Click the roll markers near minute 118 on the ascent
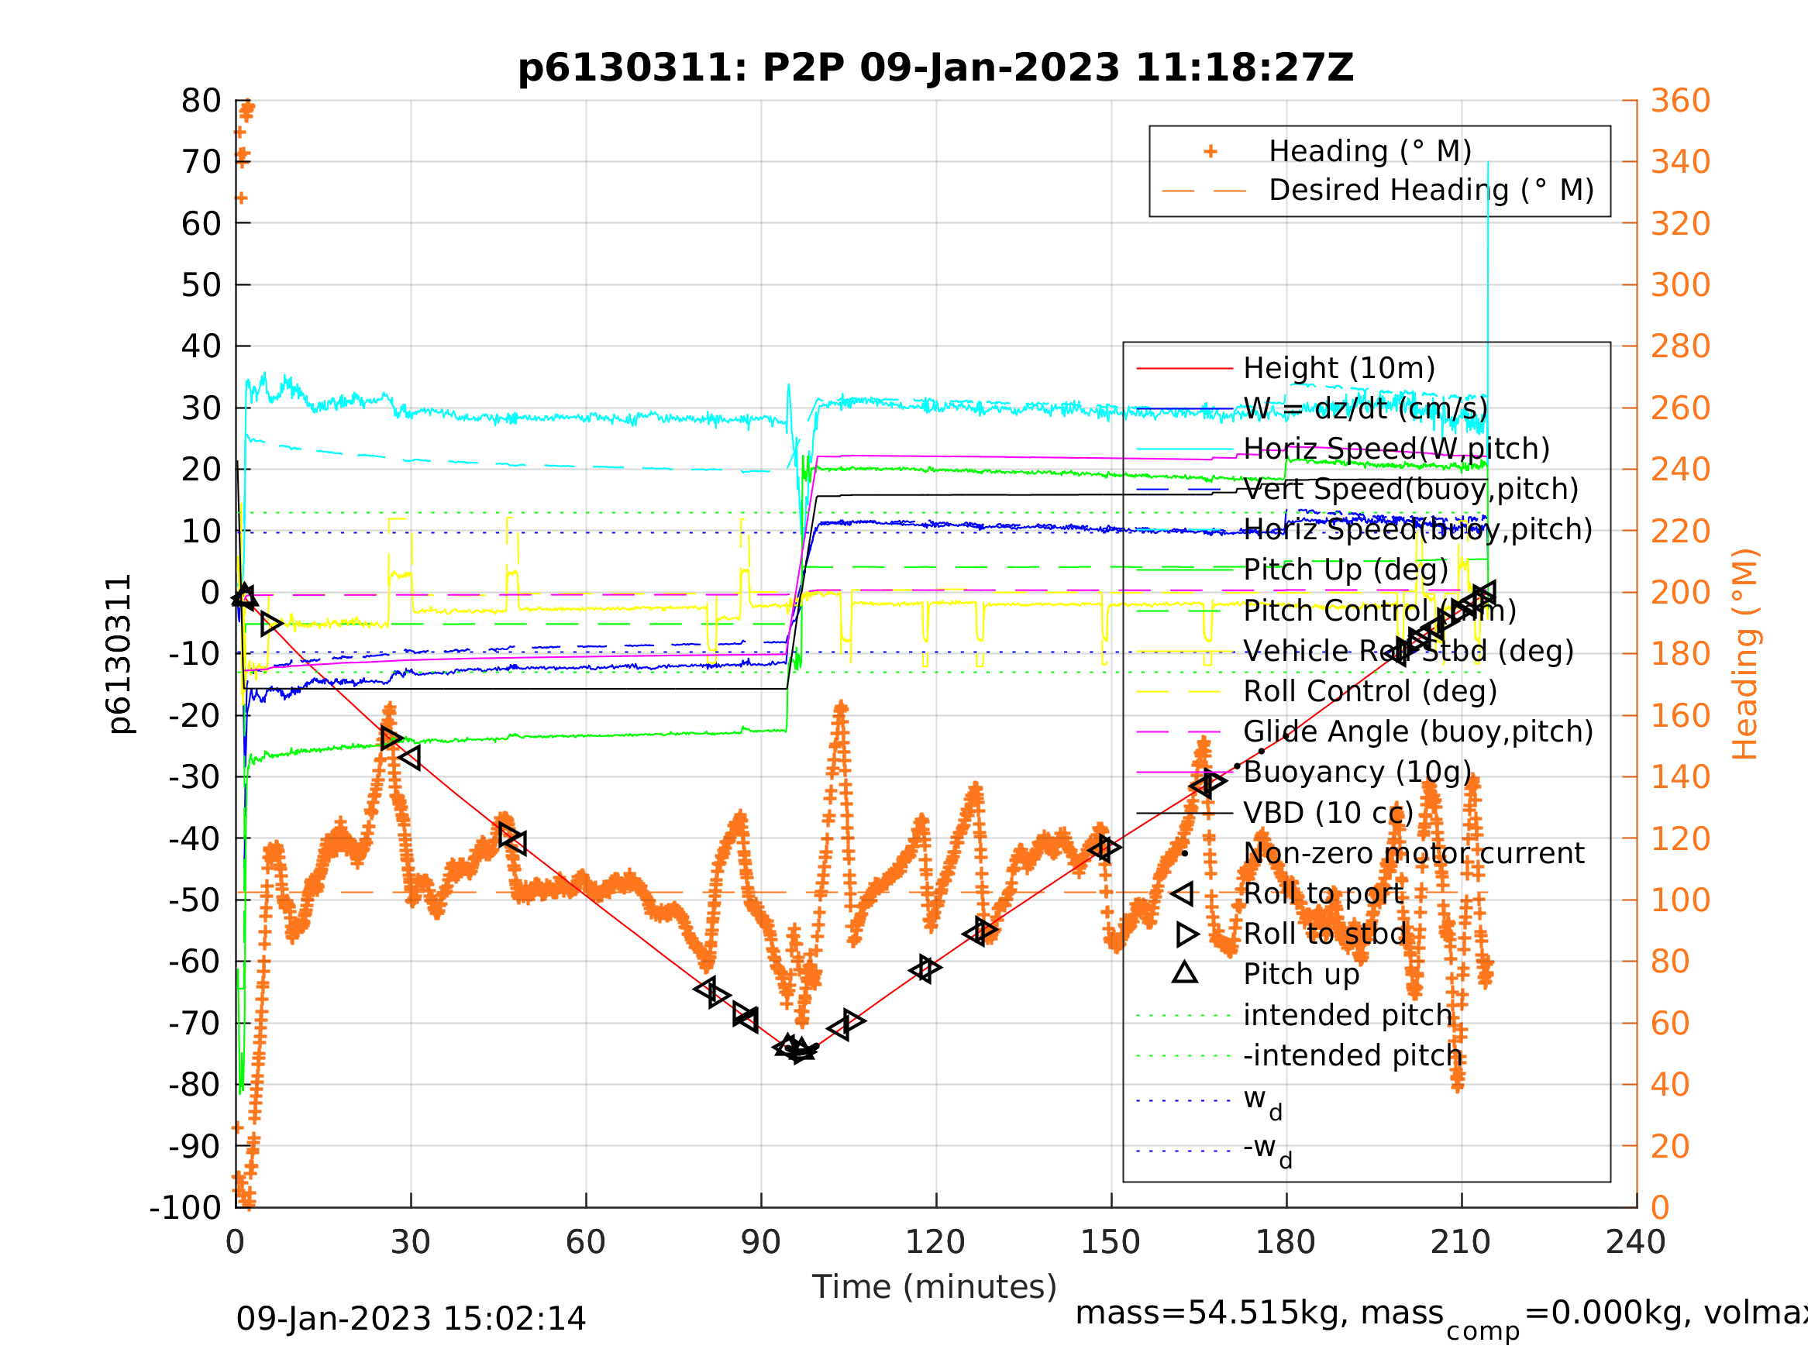 coord(925,969)
